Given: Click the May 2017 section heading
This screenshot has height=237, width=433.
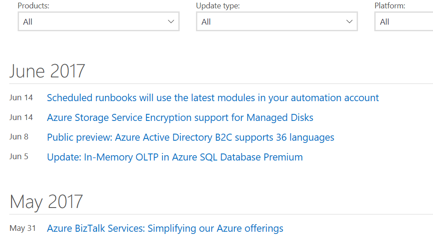Looking at the screenshot, I should [46, 201].
